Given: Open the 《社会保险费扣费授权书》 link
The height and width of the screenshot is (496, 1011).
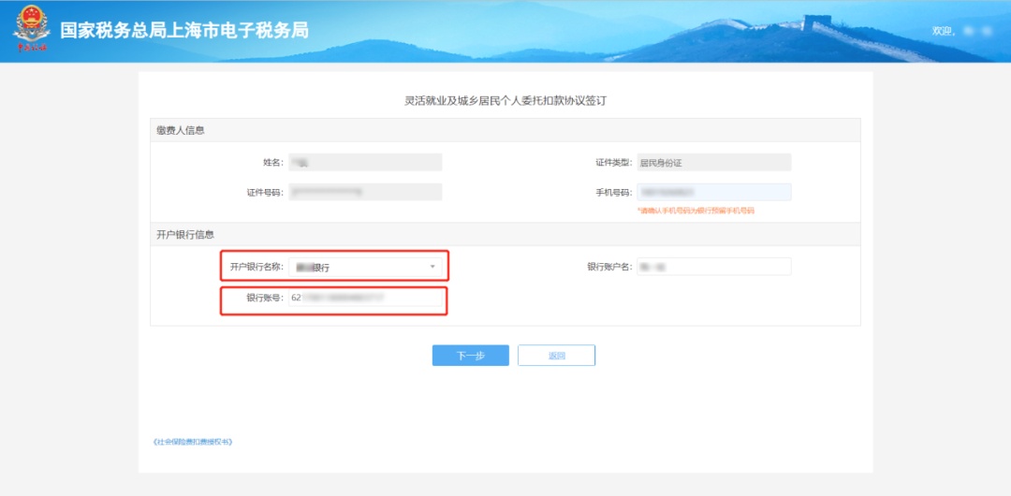Looking at the screenshot, I should [x=192, y=441].
